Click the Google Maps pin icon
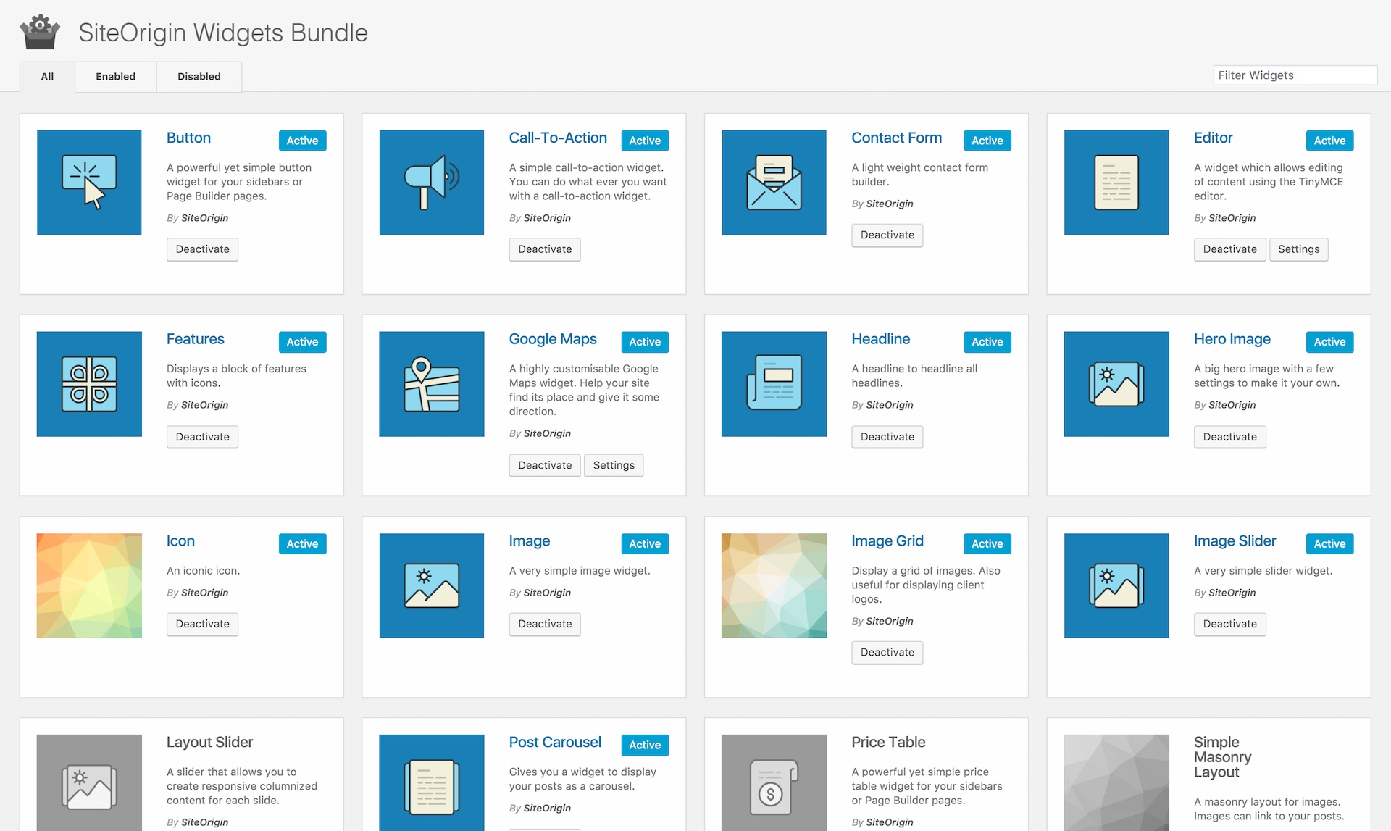 432,384
